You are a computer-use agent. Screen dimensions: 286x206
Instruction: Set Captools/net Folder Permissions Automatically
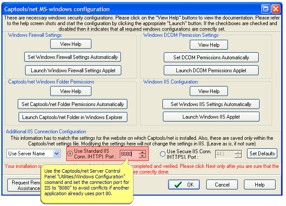72,104
